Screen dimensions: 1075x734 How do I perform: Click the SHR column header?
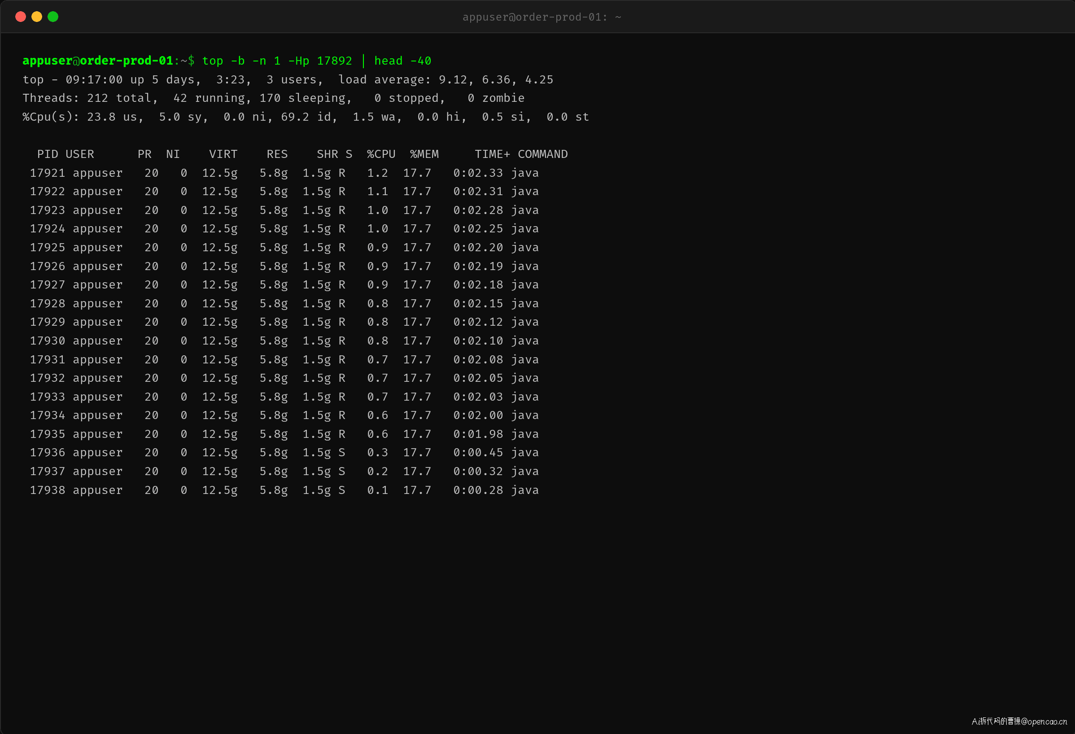[328, 154]
